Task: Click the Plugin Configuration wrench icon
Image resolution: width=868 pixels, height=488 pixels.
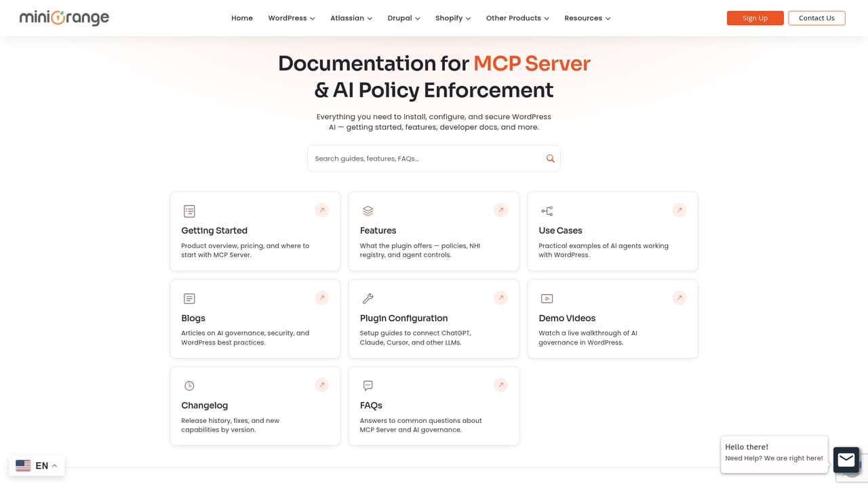Action: 368,299
